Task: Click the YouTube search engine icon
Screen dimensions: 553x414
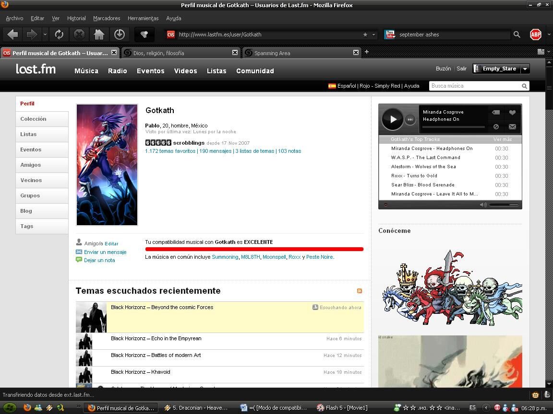Action: tap(390, 34)
